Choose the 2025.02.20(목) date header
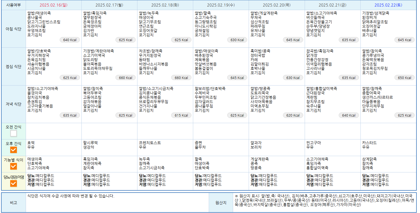 coord(277,5)
